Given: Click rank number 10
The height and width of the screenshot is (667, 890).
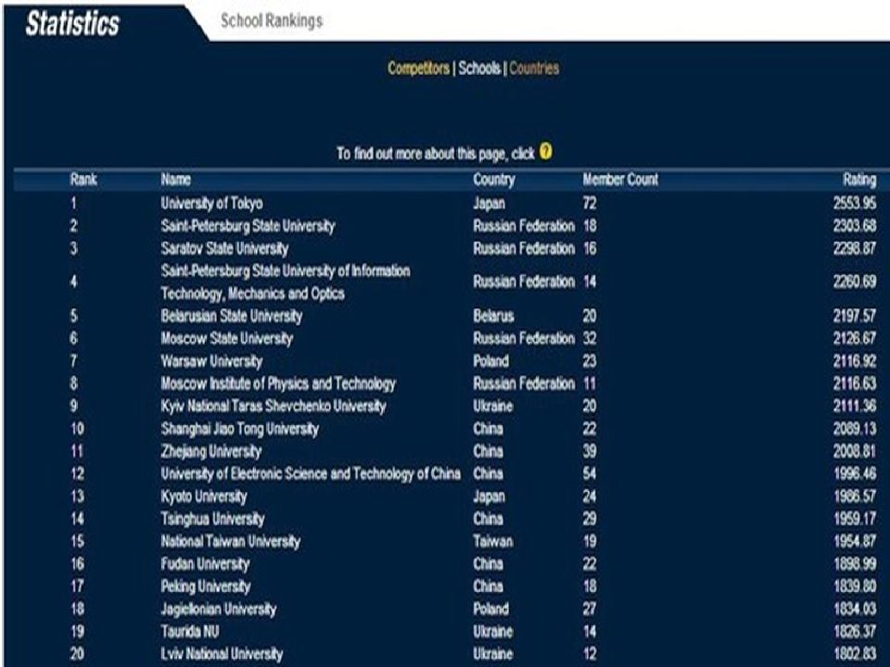Looking at the screenshot, I should pos(77,429).
